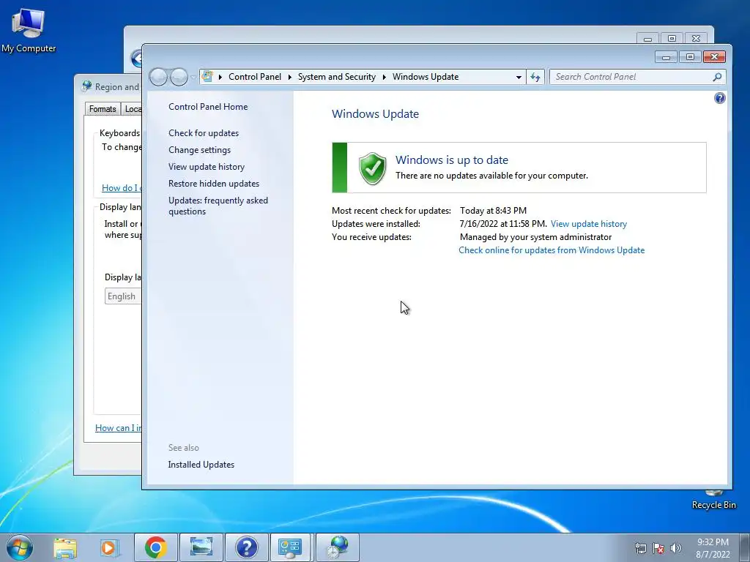Open Installed Updates link
The image size is (750, 562).
coord(201,465)
